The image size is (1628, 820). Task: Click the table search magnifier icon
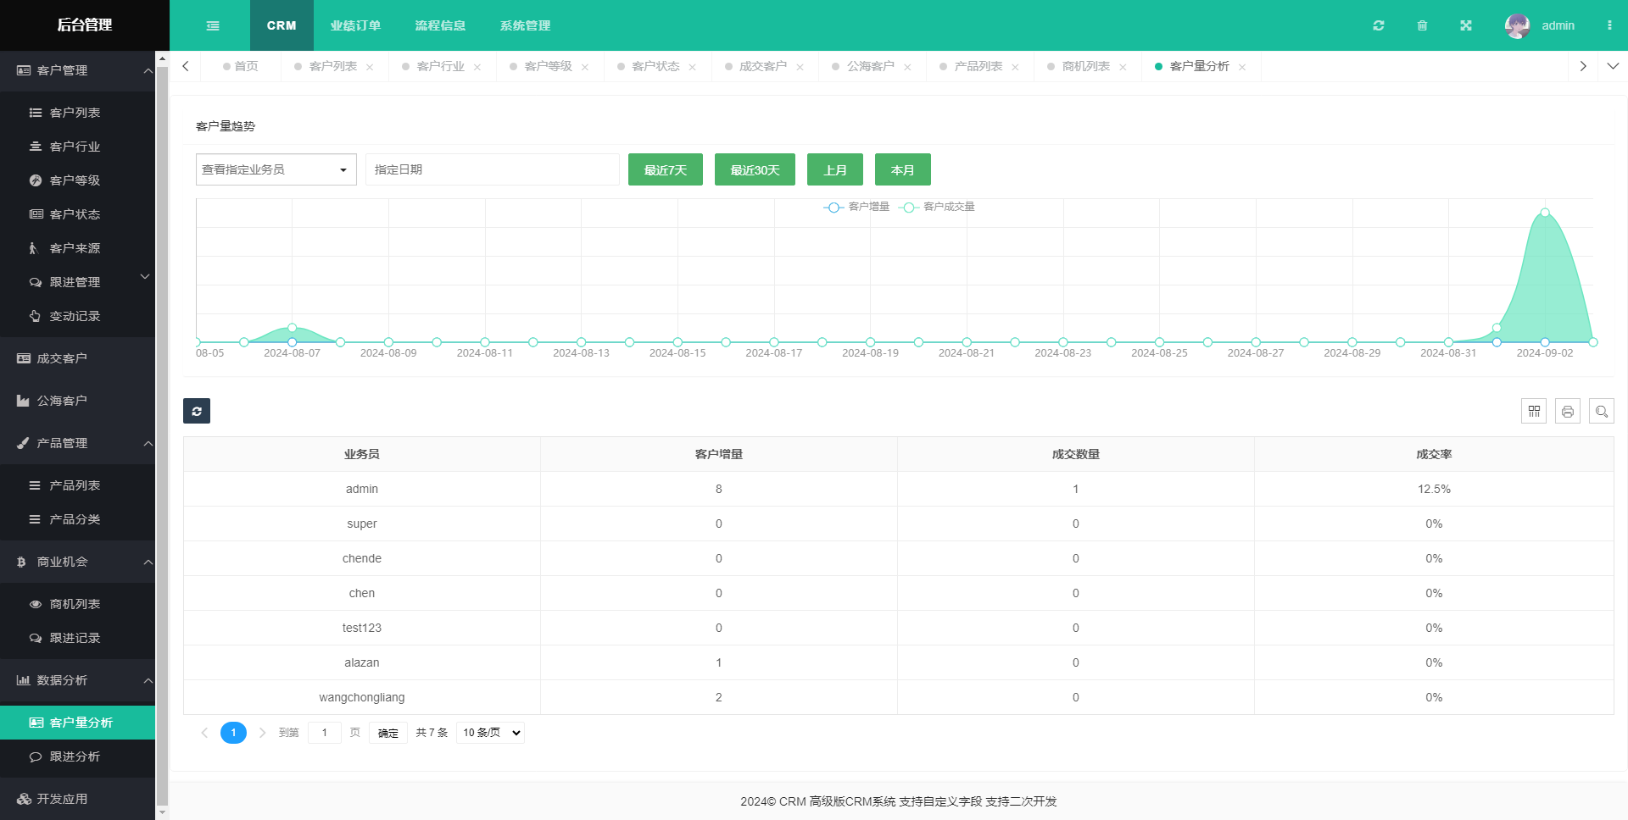coord(1602,411)
